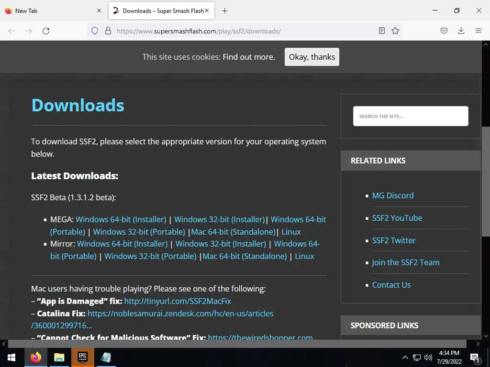
Task: Open the noblesamurai zendesk Catalina Fix link
Action: [180, 313]
